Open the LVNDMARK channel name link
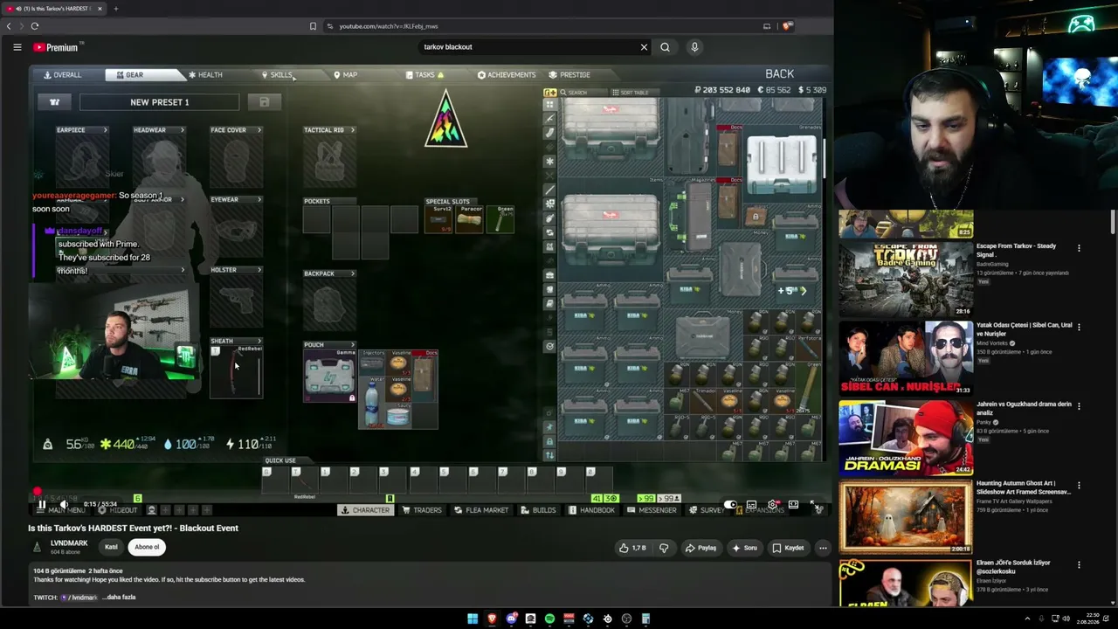The image size is (1118, 629). 69,543
